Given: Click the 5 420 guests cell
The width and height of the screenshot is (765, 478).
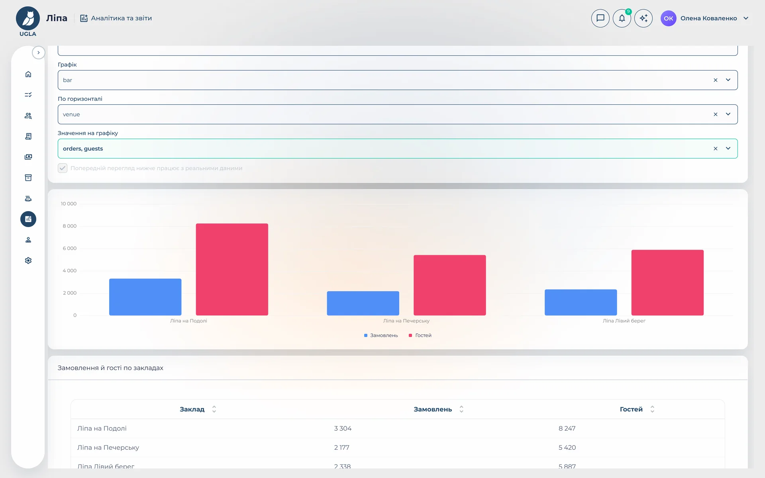Looking at the screenshot, I should point(567,448).
